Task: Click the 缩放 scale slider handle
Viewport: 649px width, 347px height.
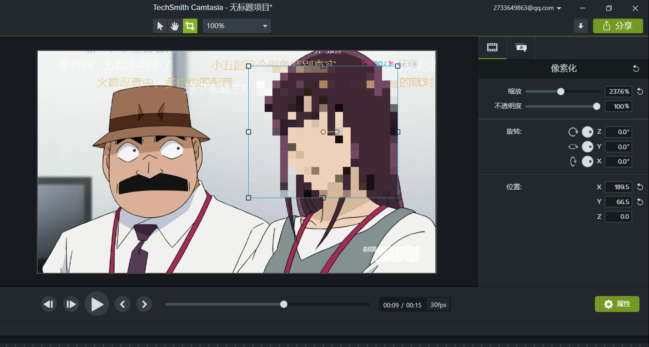Action: 561,91
